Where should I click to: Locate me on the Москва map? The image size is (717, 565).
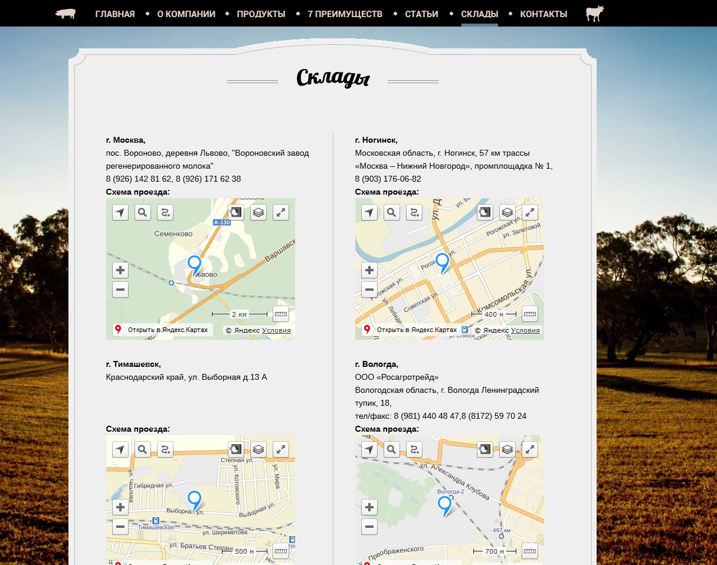[x=120, y=212]
